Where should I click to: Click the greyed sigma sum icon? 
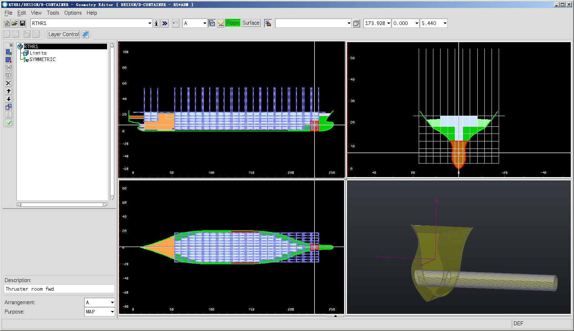coord(9,115)
